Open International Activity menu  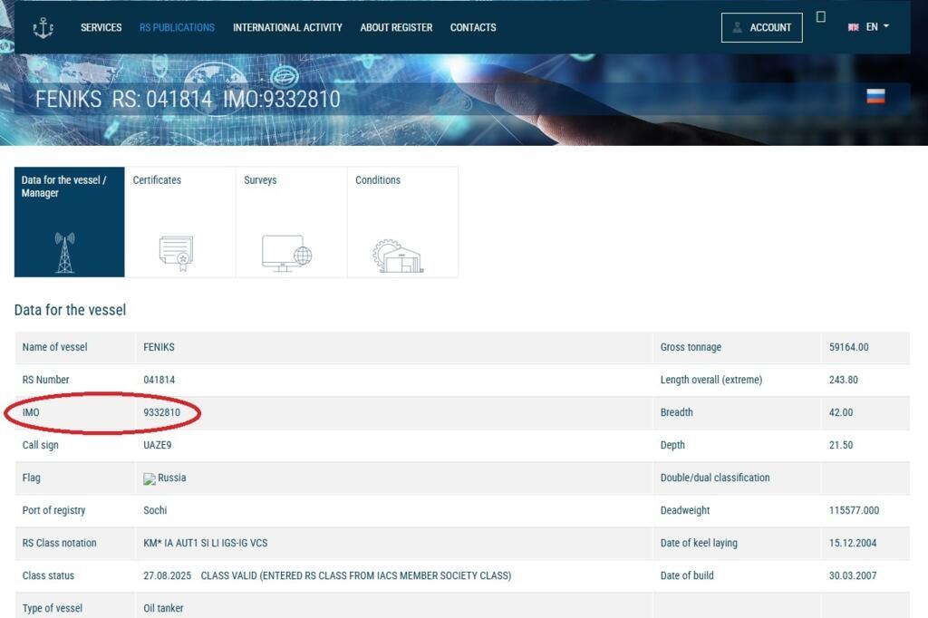pos(287,27)
